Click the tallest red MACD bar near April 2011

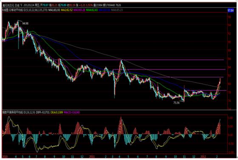pyautogui.click(x=121, y=125)
